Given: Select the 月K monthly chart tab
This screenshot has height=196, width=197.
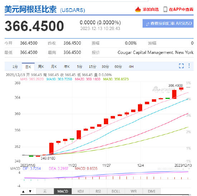Looking at the screenshot, I should click(54, 67).
